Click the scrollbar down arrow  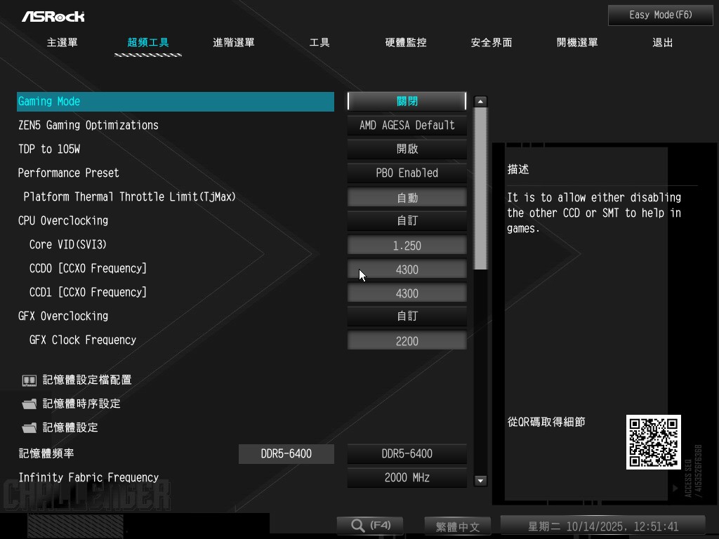click(481, 481)
